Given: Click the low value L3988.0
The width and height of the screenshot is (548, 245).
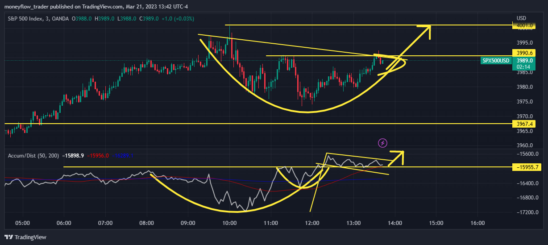Looking at the screenshot, I should pyautogui.click(x=127, y=19).
